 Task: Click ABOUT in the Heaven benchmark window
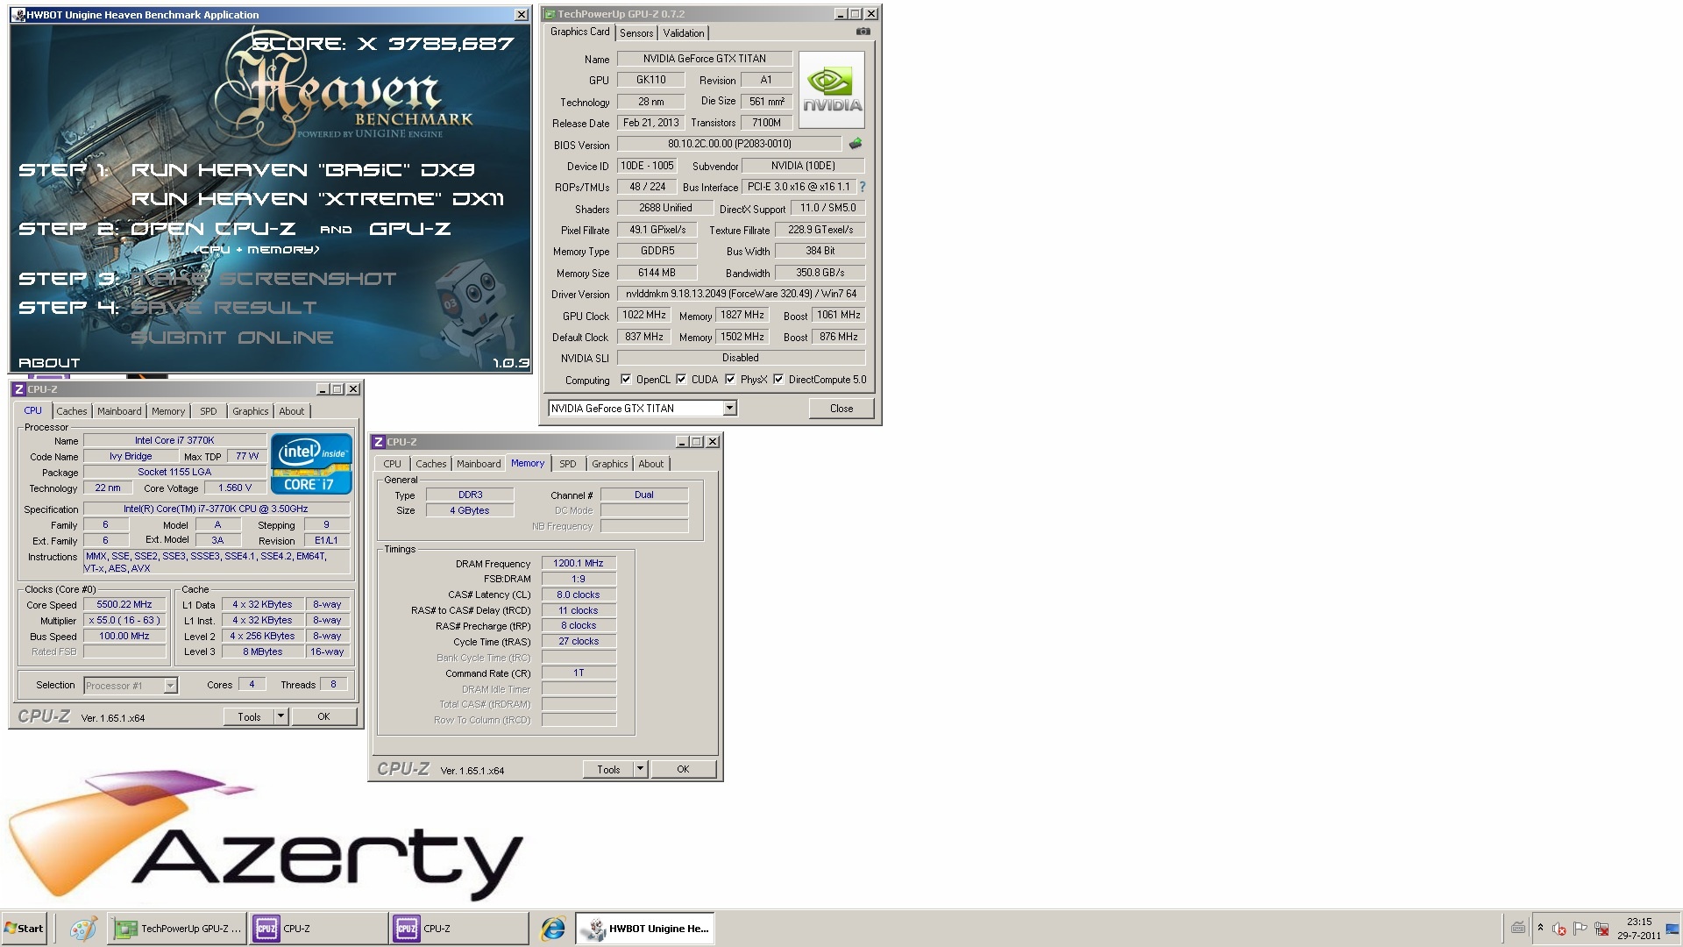[49, 362]
